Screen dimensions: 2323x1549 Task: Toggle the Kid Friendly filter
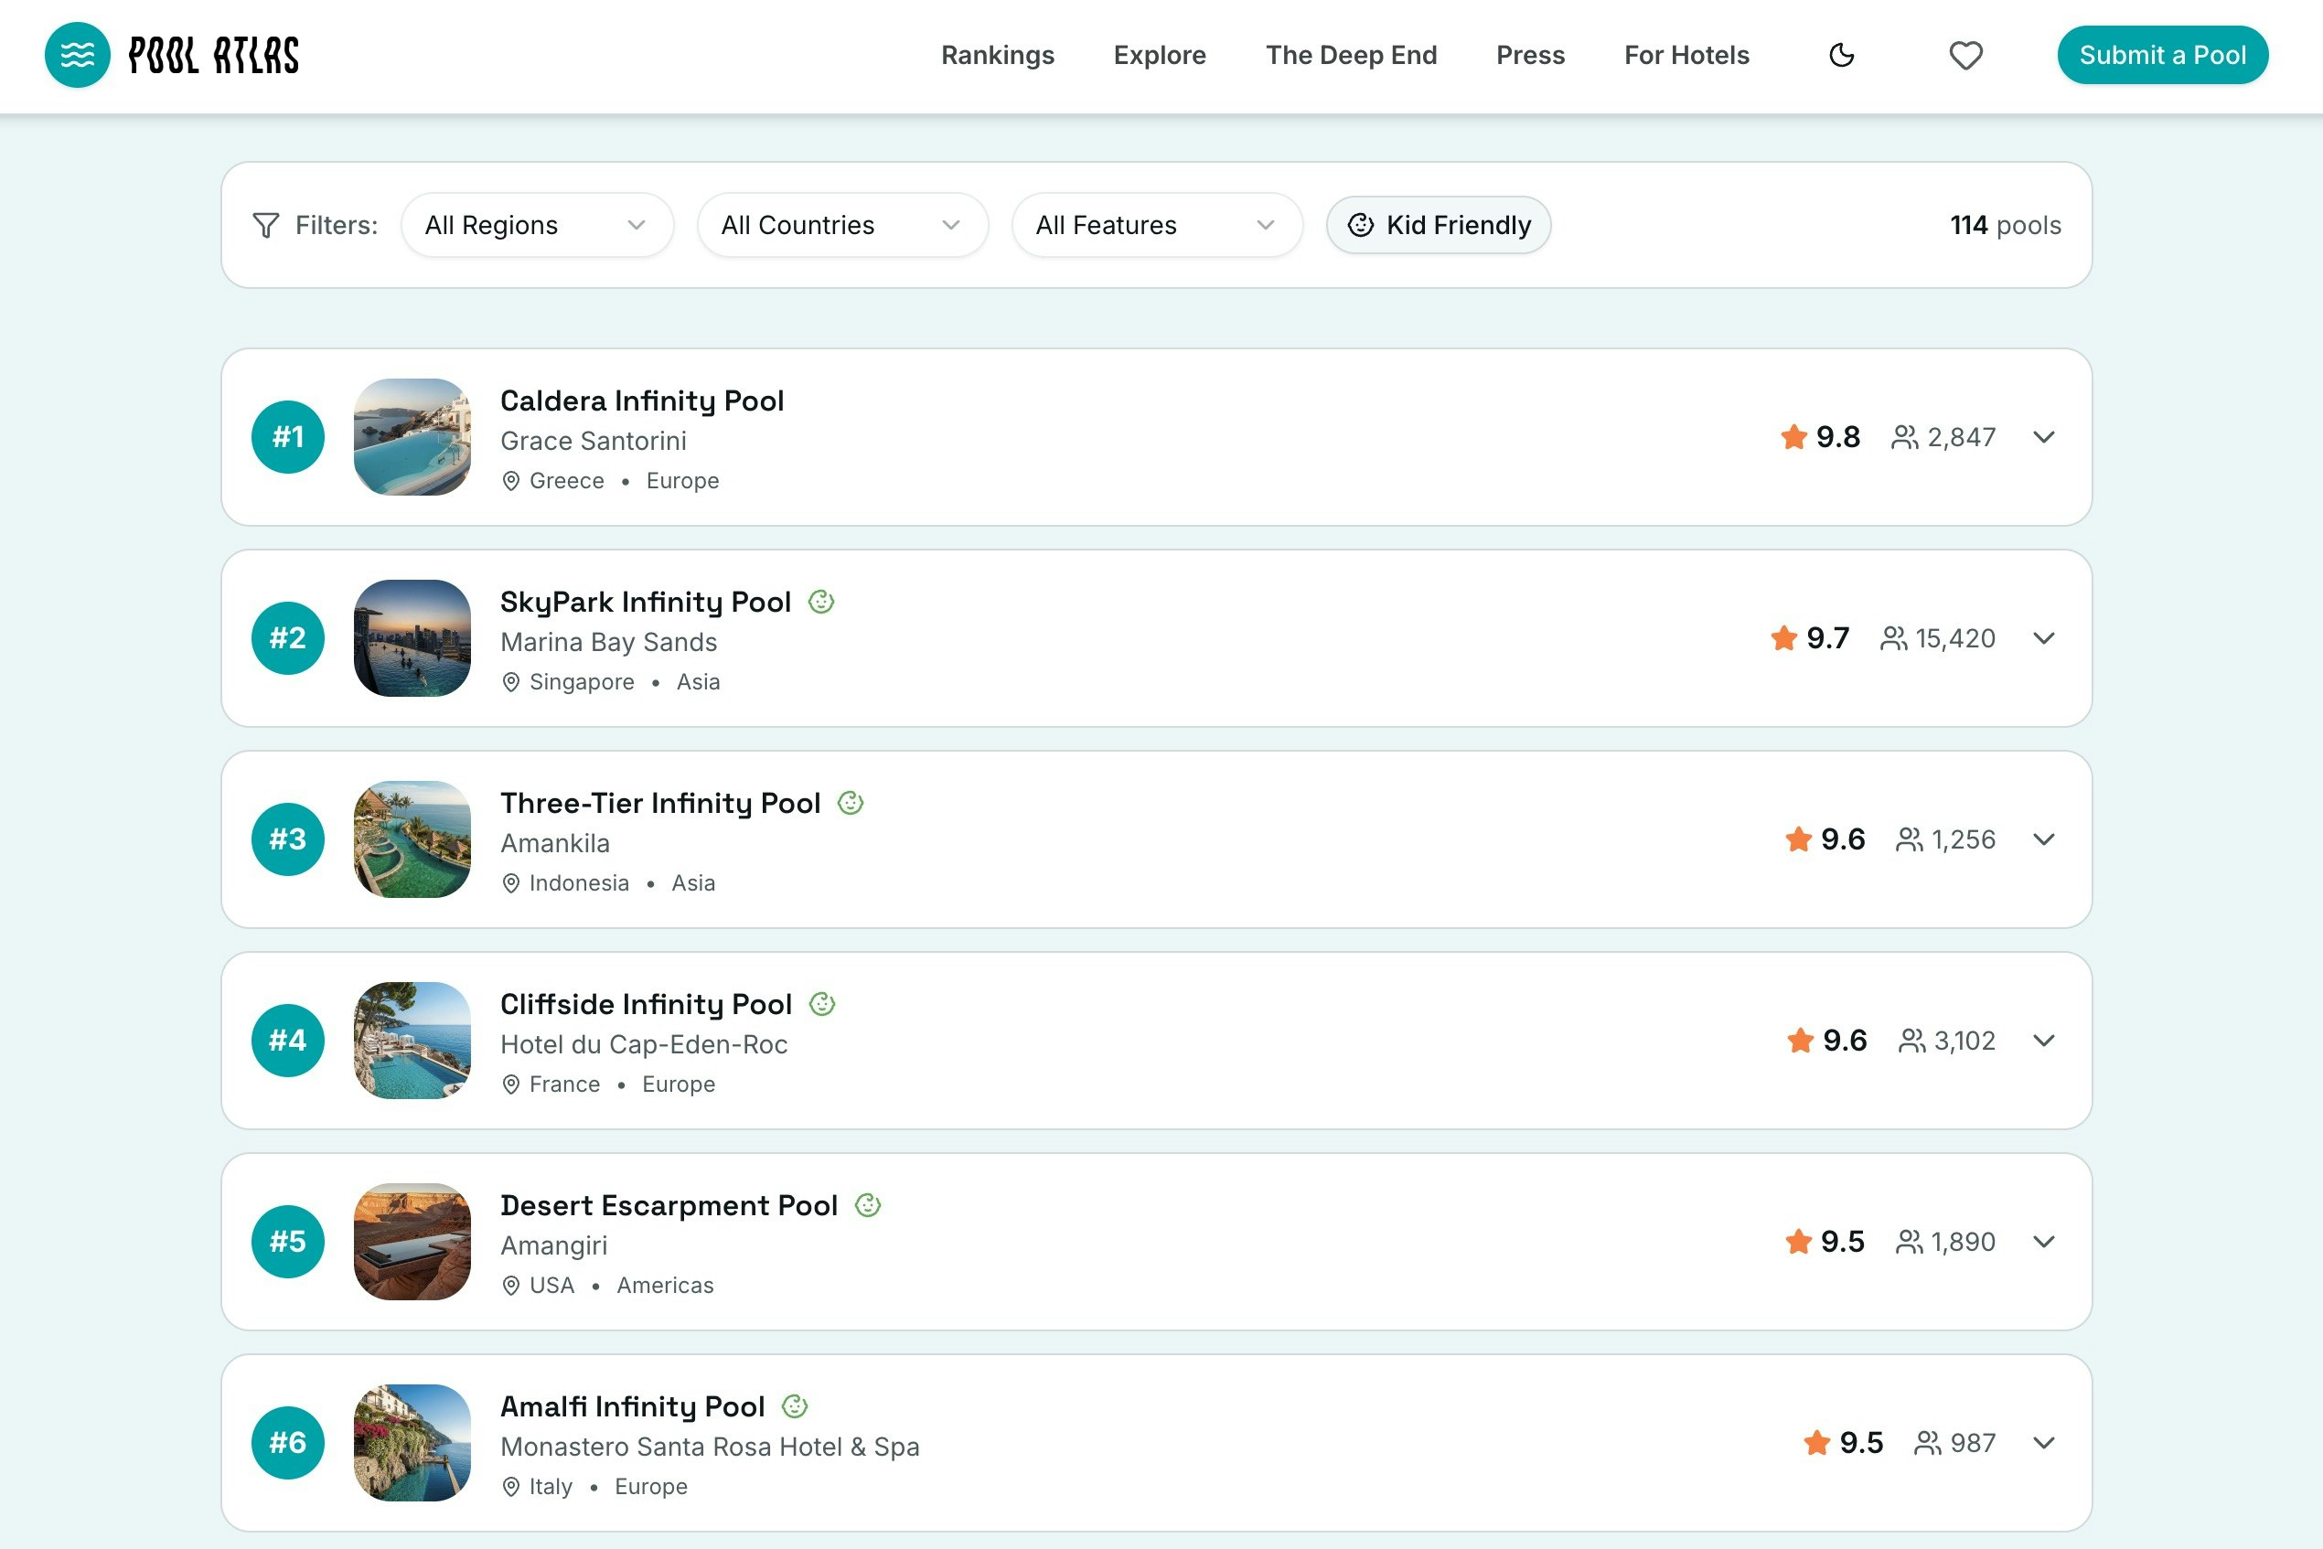click(x=1438, y=225)
